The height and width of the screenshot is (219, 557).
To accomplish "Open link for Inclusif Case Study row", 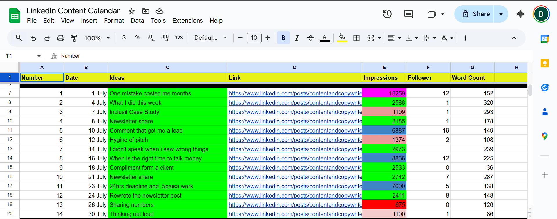I will pyautogui.click(x=295, y=112).
